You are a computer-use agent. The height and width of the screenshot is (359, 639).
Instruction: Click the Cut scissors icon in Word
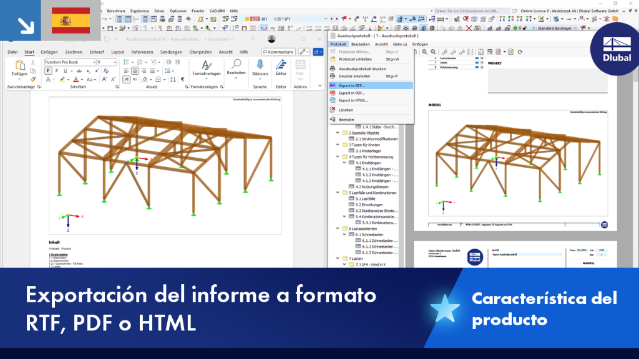(x=33, y=62)
